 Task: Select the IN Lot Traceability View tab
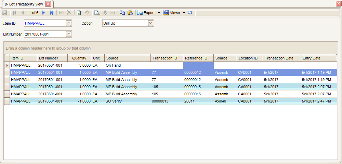coord(24,4)
